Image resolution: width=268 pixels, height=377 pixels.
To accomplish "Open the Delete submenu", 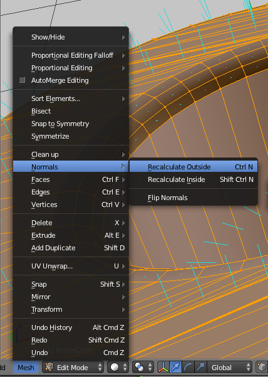I will 71,223.
